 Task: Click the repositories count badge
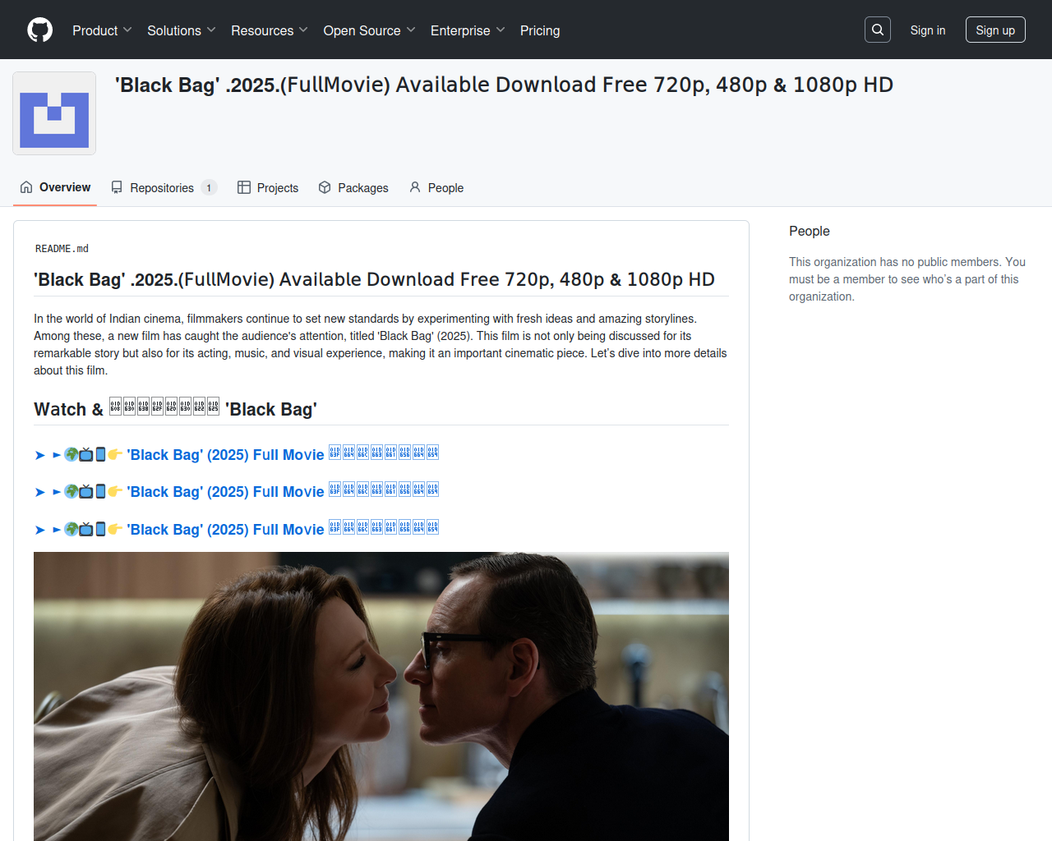click(209, 188)
